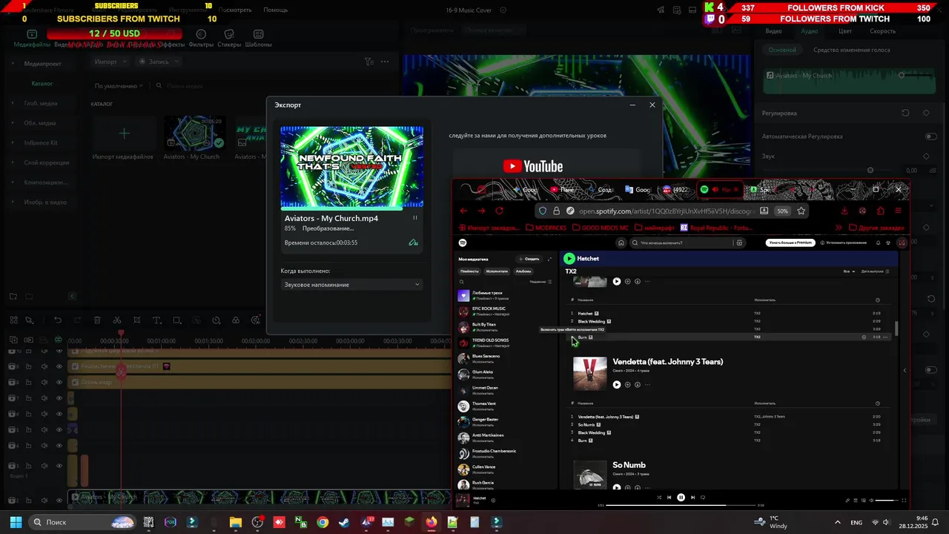Open Spotify notifications bell
949x534 pixels.
tap(878, 243)
